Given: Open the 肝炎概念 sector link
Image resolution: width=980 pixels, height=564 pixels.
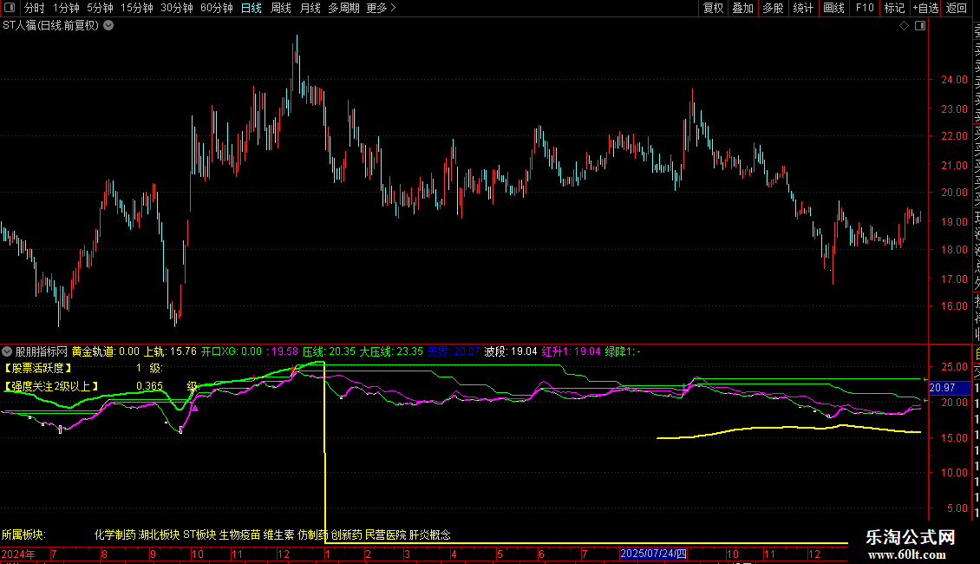Looking at the screenshot, I should point(430,535).
